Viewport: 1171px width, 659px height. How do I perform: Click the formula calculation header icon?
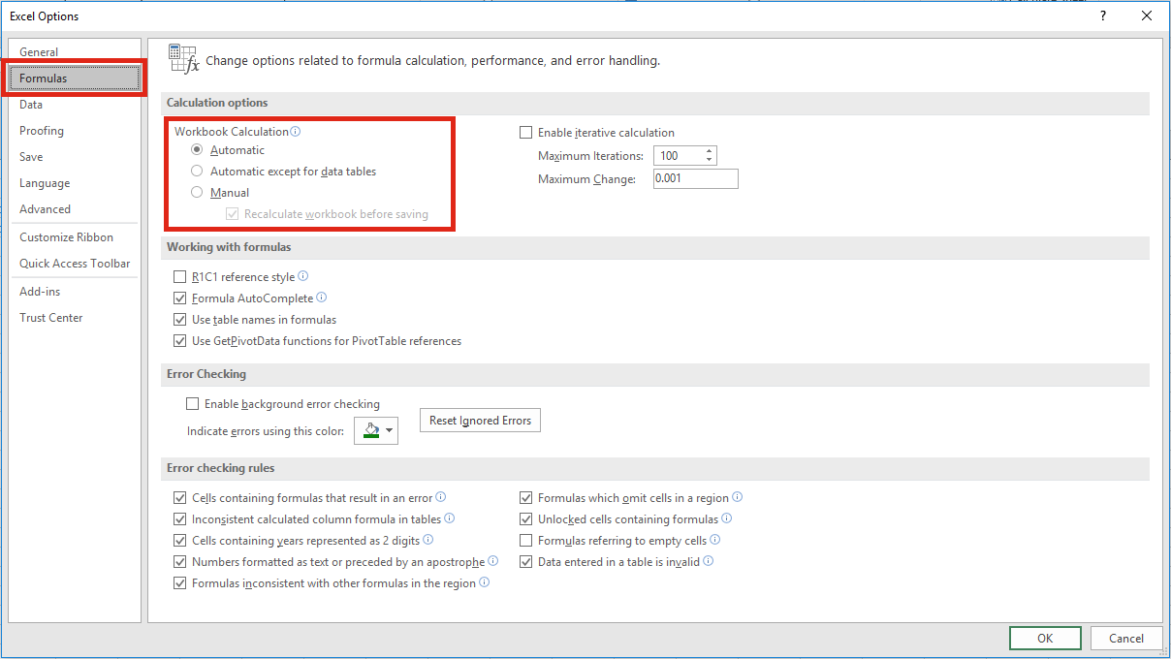pyautogui.click(x=183, y=59)
